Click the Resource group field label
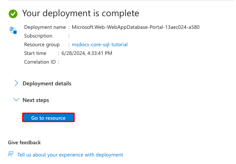This screenshot has width=236, height=164. [x=42, y=45]
